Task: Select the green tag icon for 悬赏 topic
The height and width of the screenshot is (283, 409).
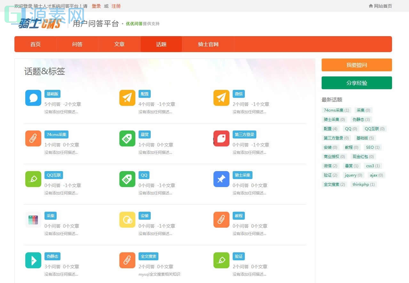Action: pos(127,138)
